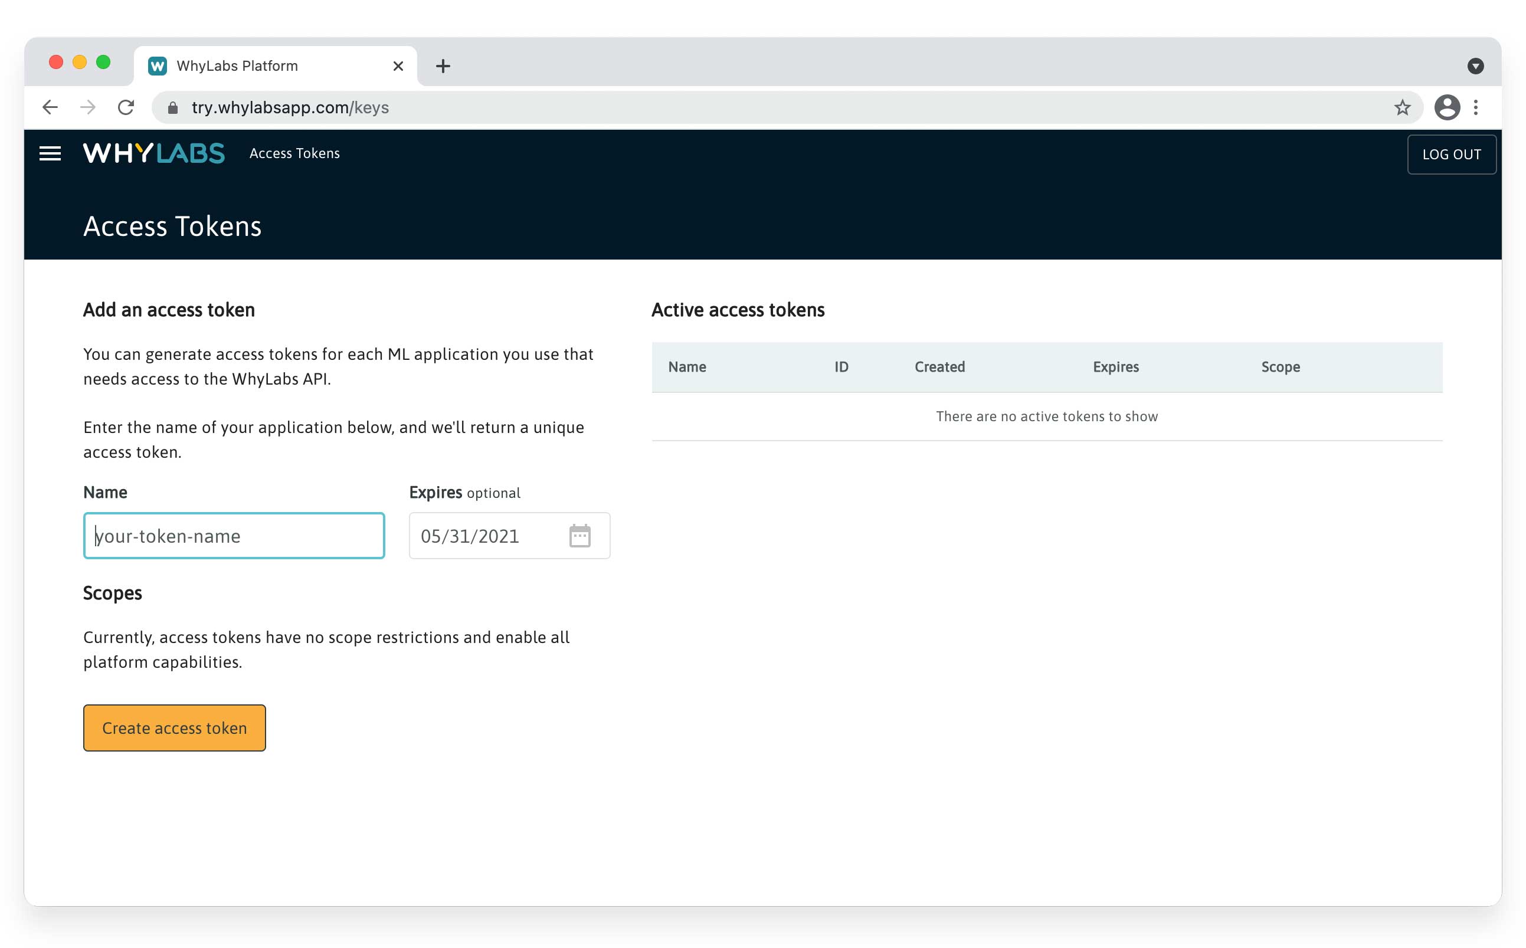
Task: Reload the current page
Action: click(x=126, y=107)
